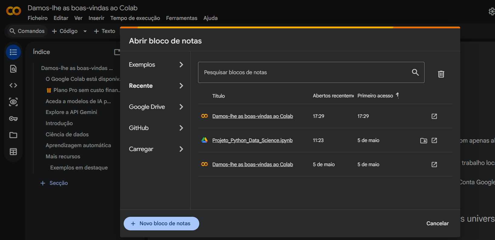Go to O Google Colab está disponível section
495x240 pixels.
click(83, 79)
